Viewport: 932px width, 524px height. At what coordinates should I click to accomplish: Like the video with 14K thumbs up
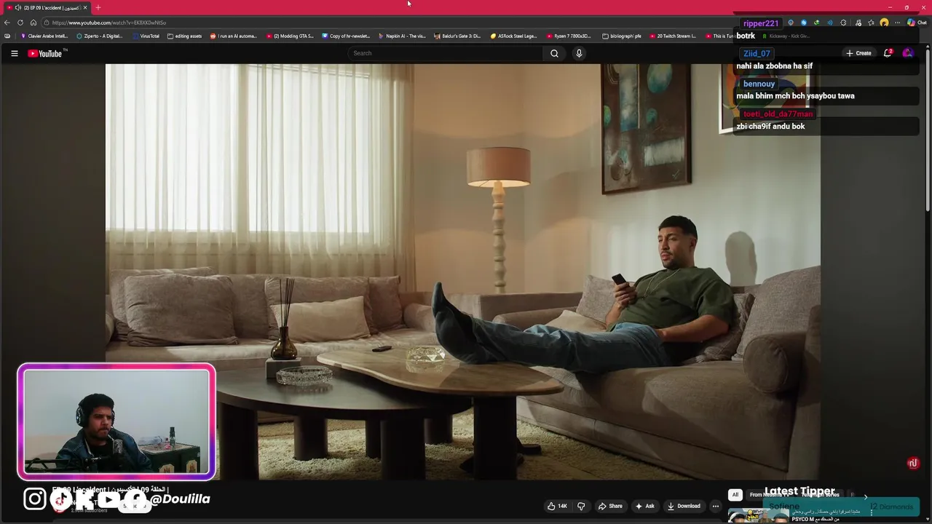pyautogui.click(x=557, y=506)
